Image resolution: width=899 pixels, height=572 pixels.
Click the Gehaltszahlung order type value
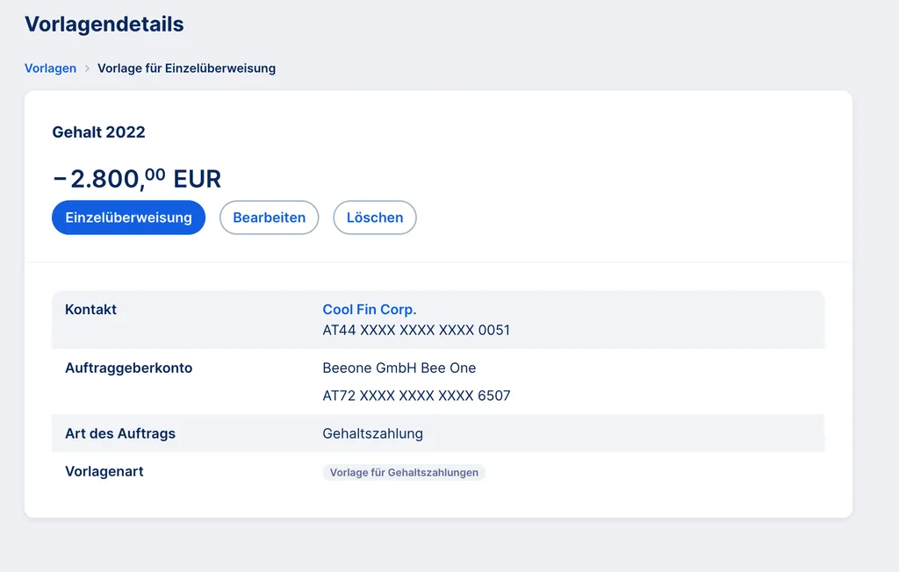372,434
